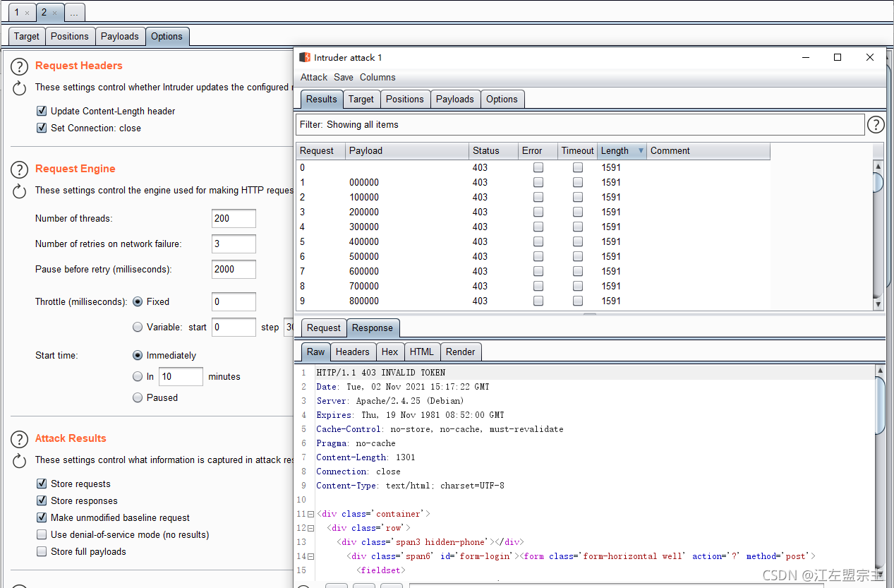Focus Pause before retry field

234,270
